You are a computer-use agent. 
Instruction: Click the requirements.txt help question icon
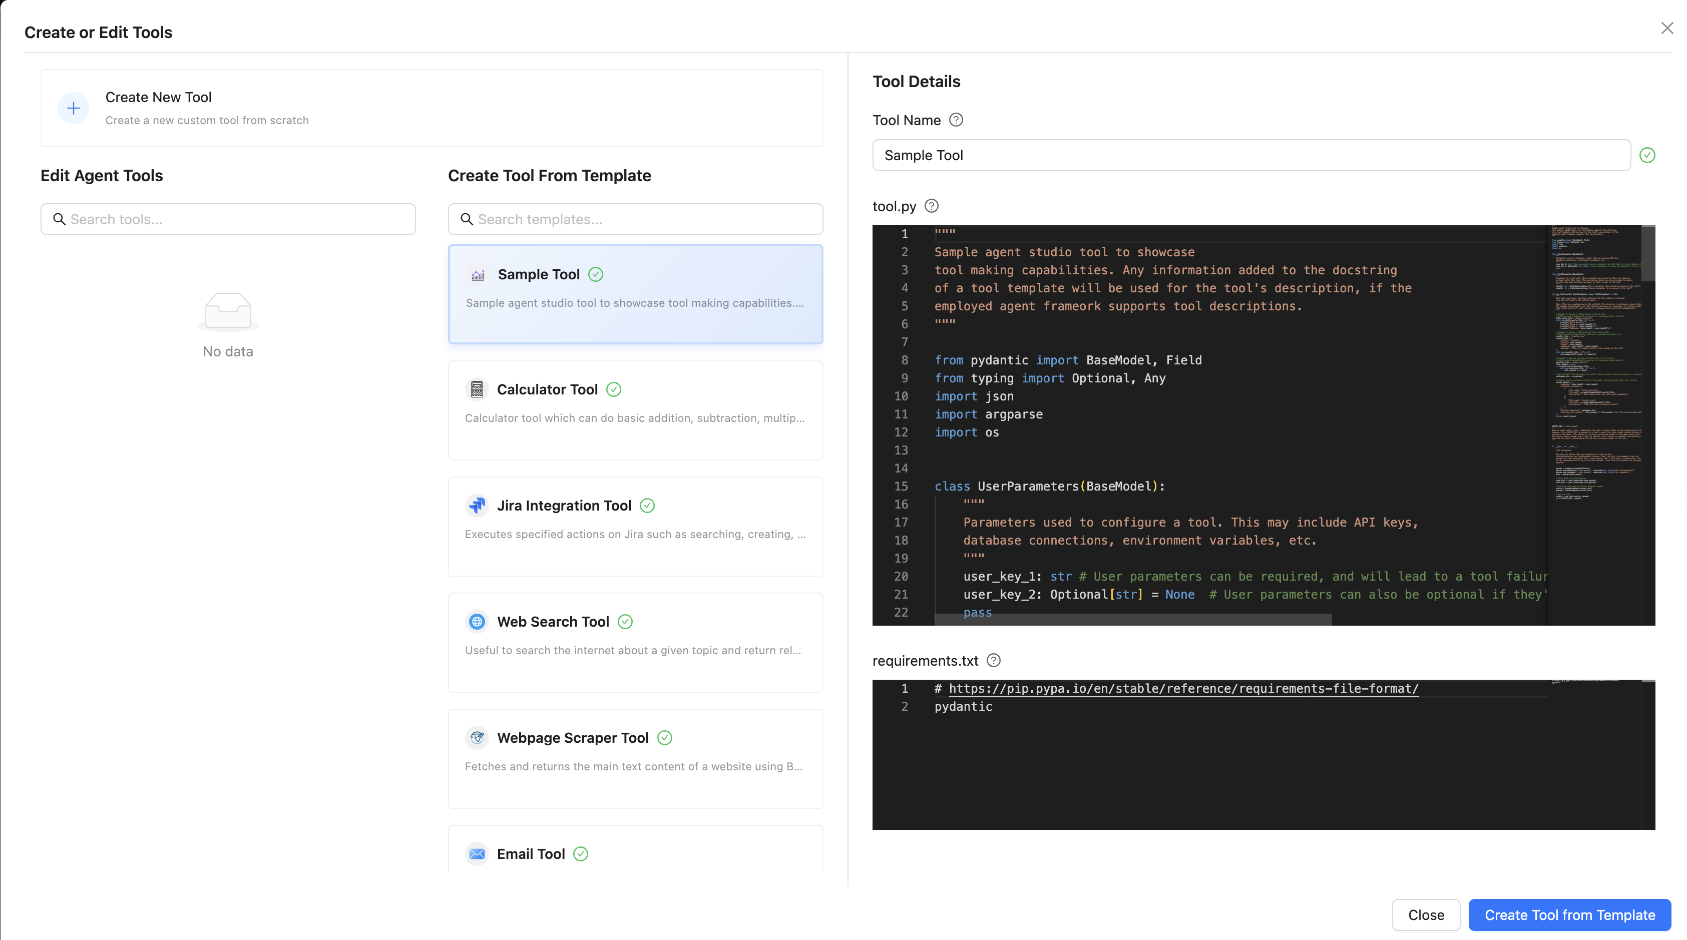click(994, 661)
